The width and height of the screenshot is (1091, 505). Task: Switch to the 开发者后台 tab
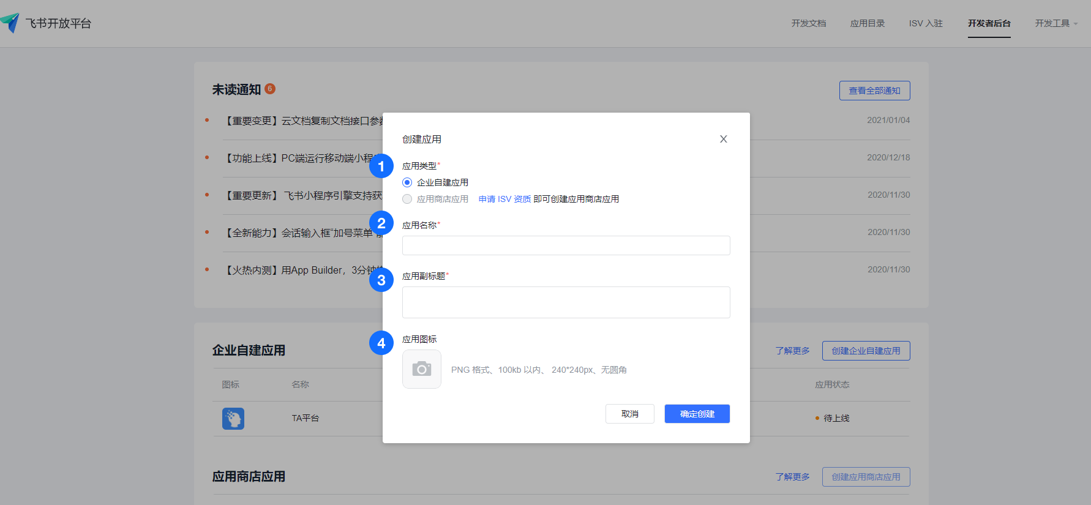coord(989,23)
